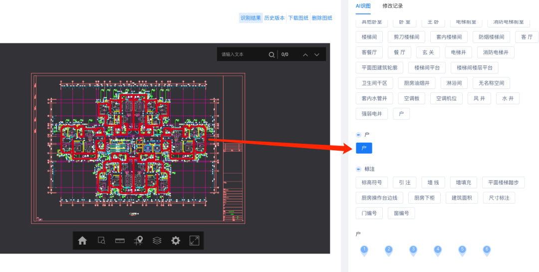Toggle the 防烟楼梯间 tag
The height and width of the screenshot is (272, 539).
(x=492, y=37)
